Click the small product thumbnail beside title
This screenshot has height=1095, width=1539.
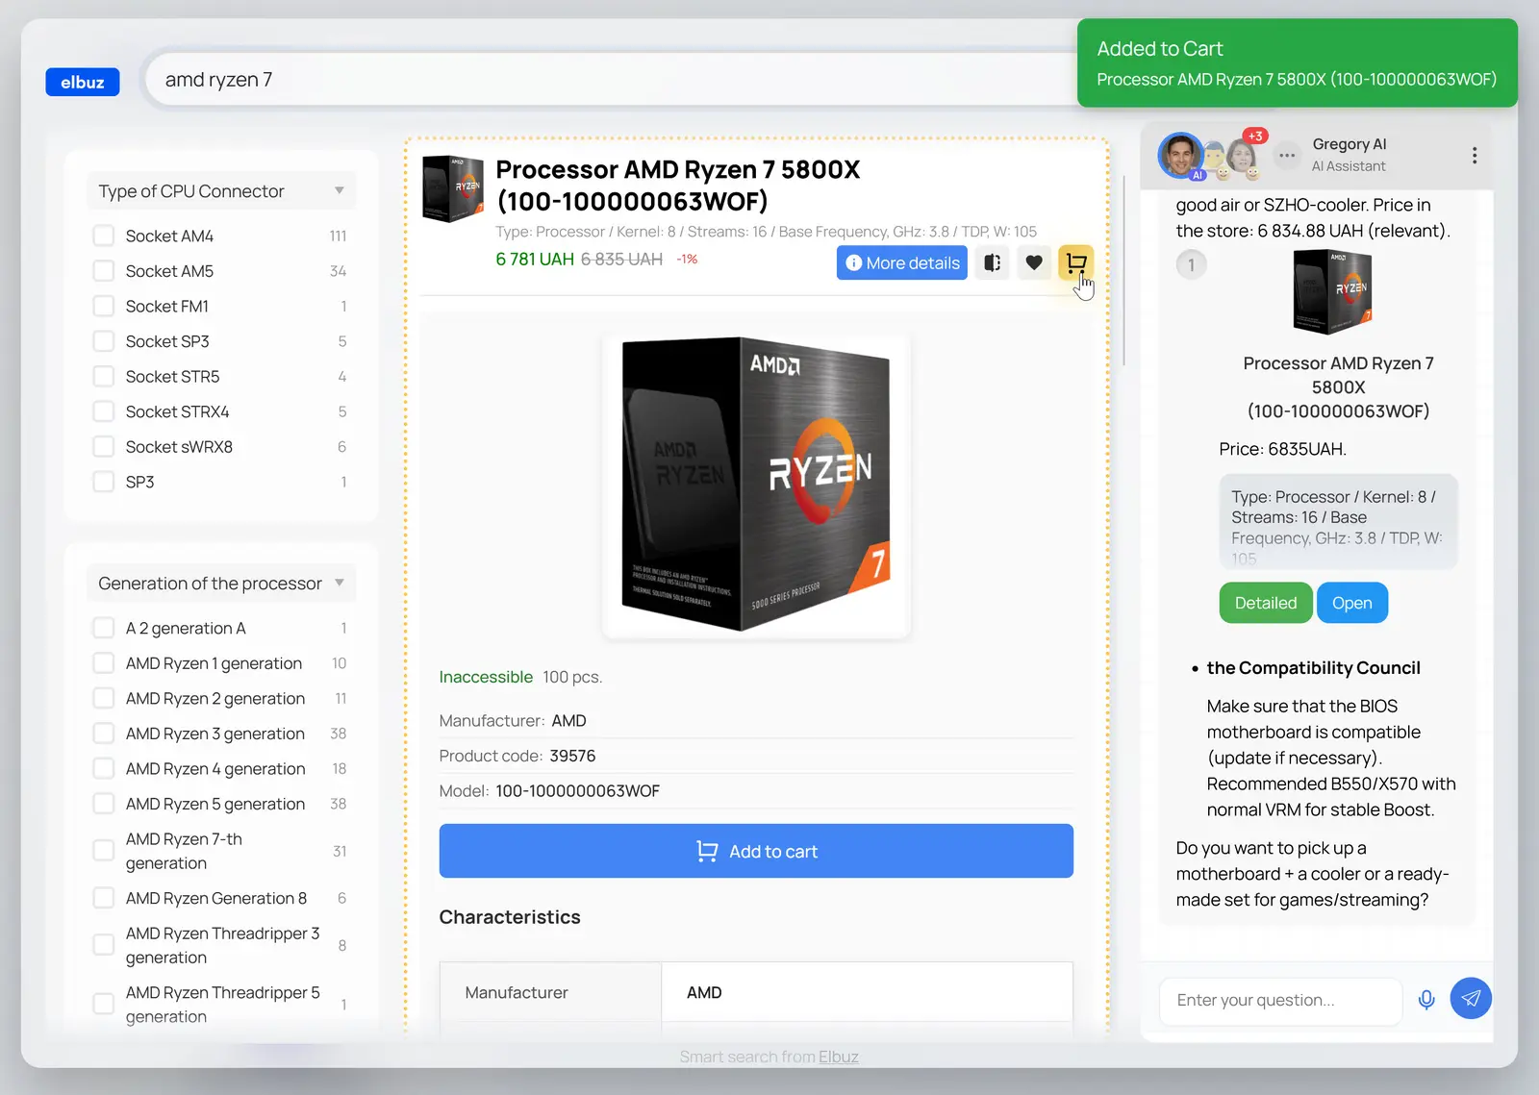point(453,188)
